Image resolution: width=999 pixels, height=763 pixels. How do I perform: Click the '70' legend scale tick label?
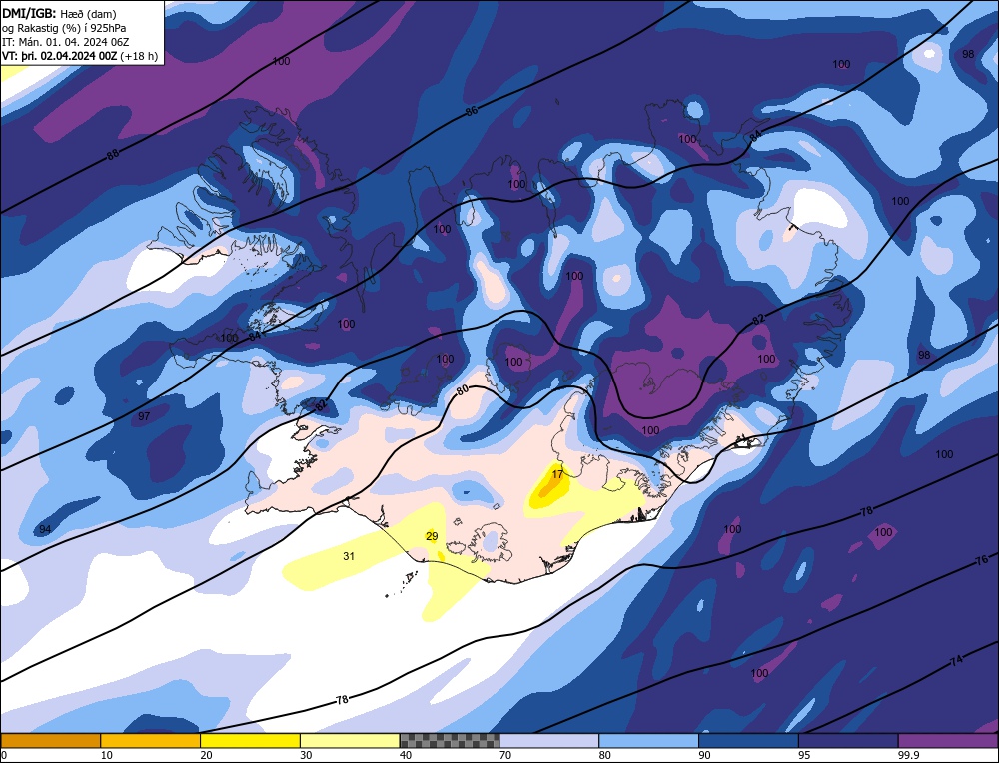coord(505,755)
